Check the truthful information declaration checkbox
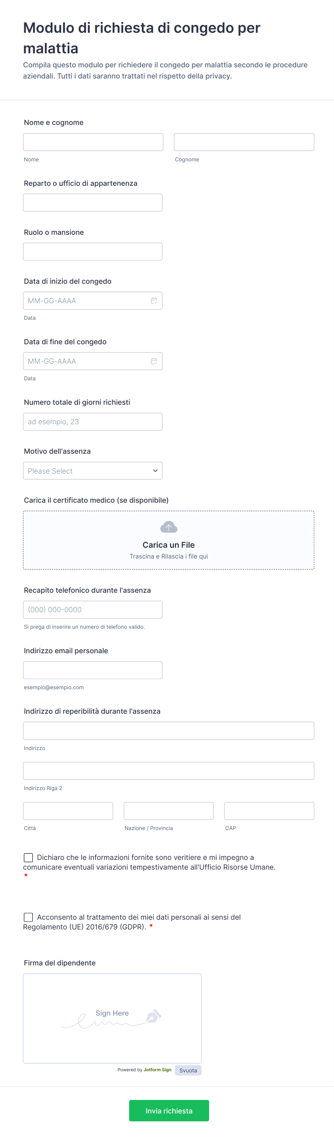This screenshot has height=1139, width=334. pos(28,857)
